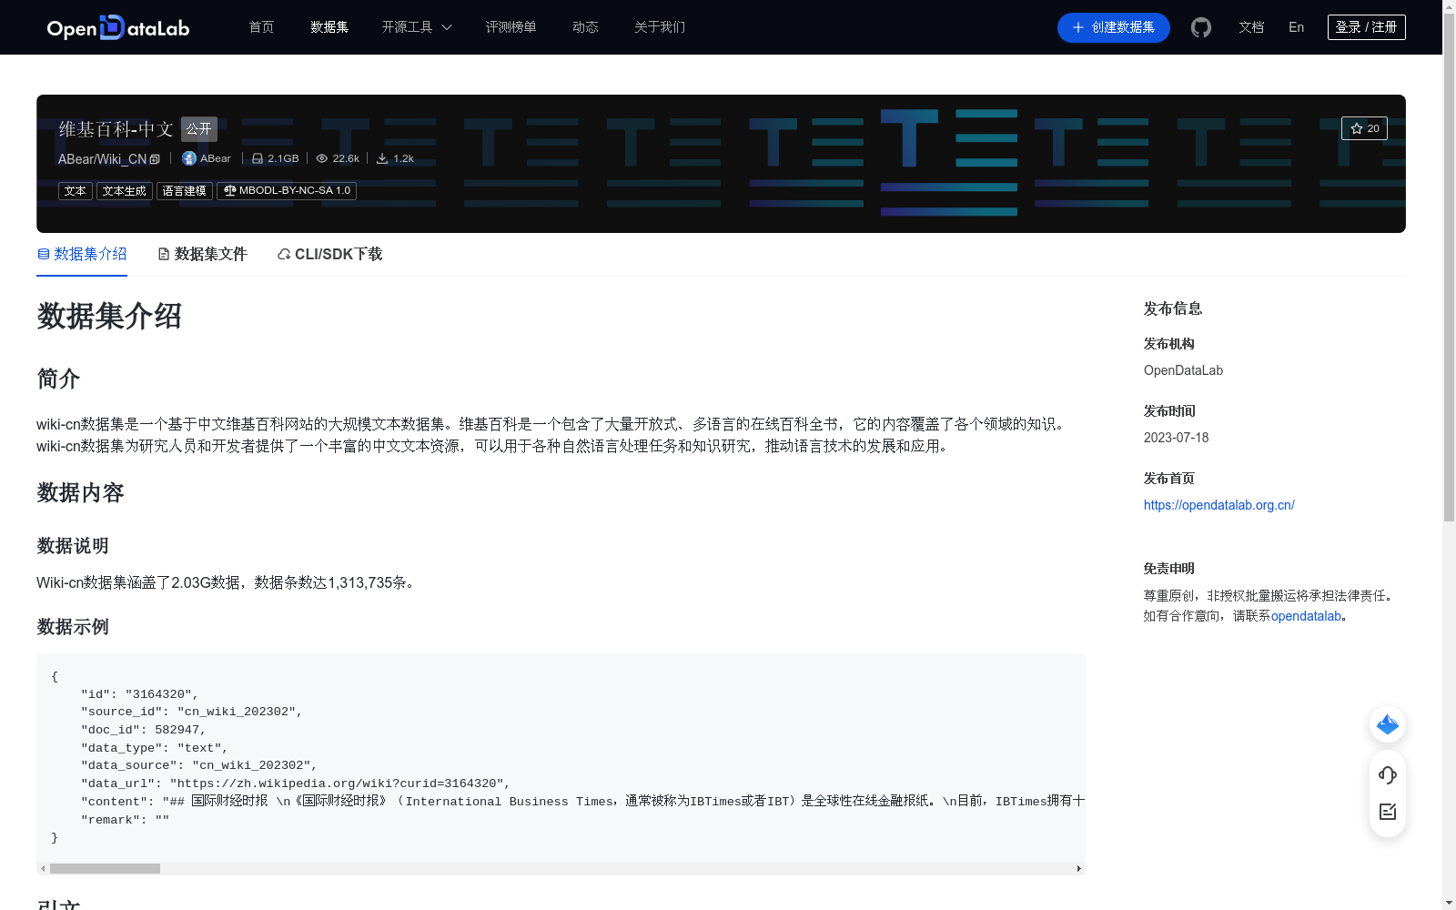Click the 文本 tag
Image resolution: width=1456 pixels, height=910 pixels.
[76, 191]
